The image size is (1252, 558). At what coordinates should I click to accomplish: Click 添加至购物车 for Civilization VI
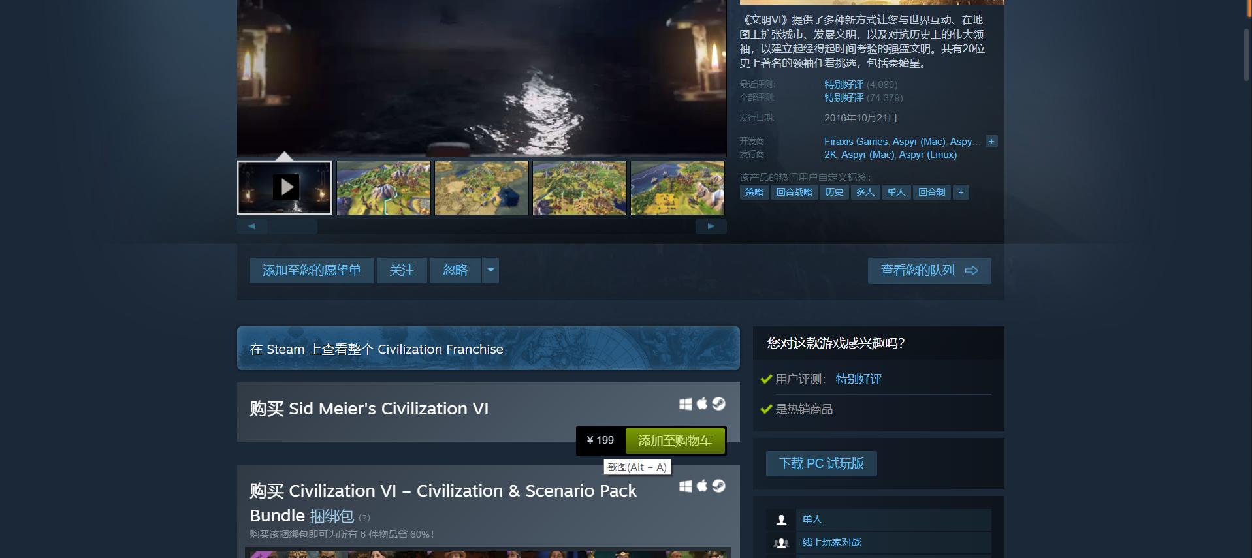point(675,441)
